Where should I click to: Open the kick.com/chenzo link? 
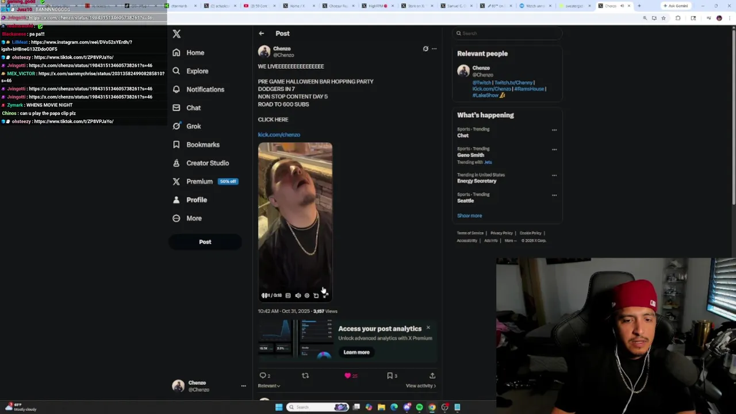coord(279,135)
